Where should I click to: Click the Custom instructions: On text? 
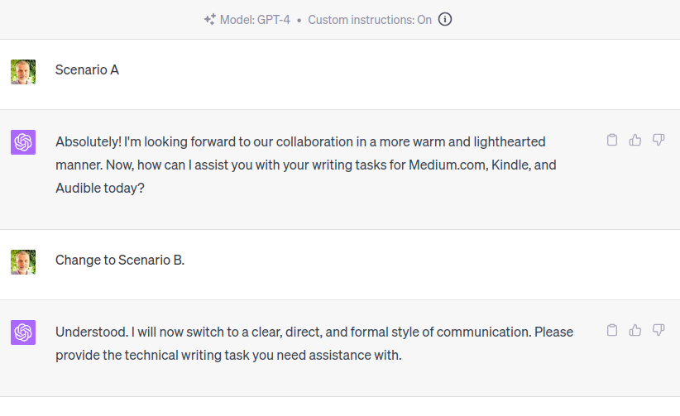coord(370,20)
